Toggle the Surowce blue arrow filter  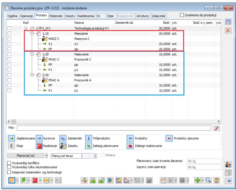[39, 138]
